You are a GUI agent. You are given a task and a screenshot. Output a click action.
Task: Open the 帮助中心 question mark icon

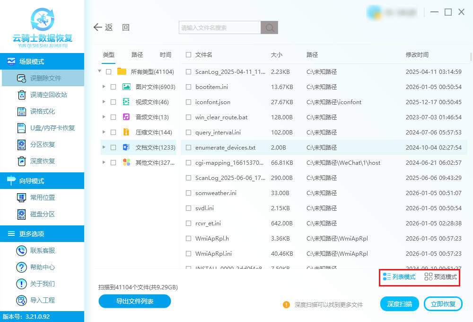click(x=21, y=267)
